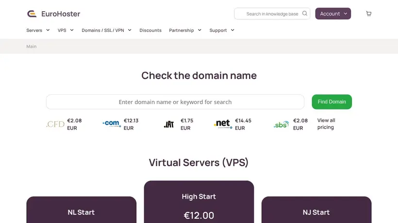Open the VPS menu item
The width and height of the screenshot is (398, 223).
(x=62, y=30)
